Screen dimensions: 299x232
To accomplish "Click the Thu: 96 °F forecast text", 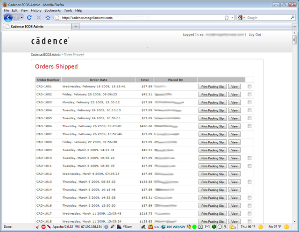I will 248,227.
